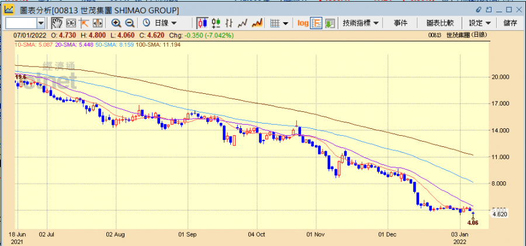Select the hollow candlestick chart type
526x246 pixels.
click(216, 23)
